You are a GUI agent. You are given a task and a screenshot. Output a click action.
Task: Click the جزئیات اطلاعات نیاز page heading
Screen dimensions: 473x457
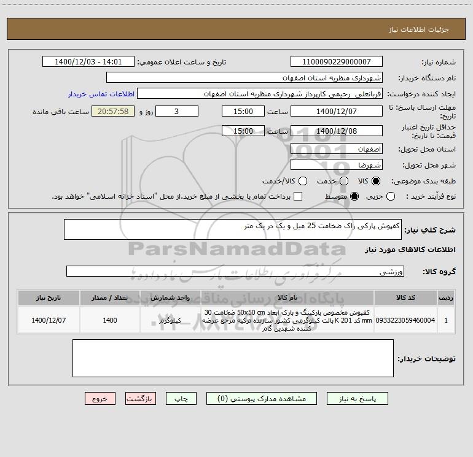418,29
